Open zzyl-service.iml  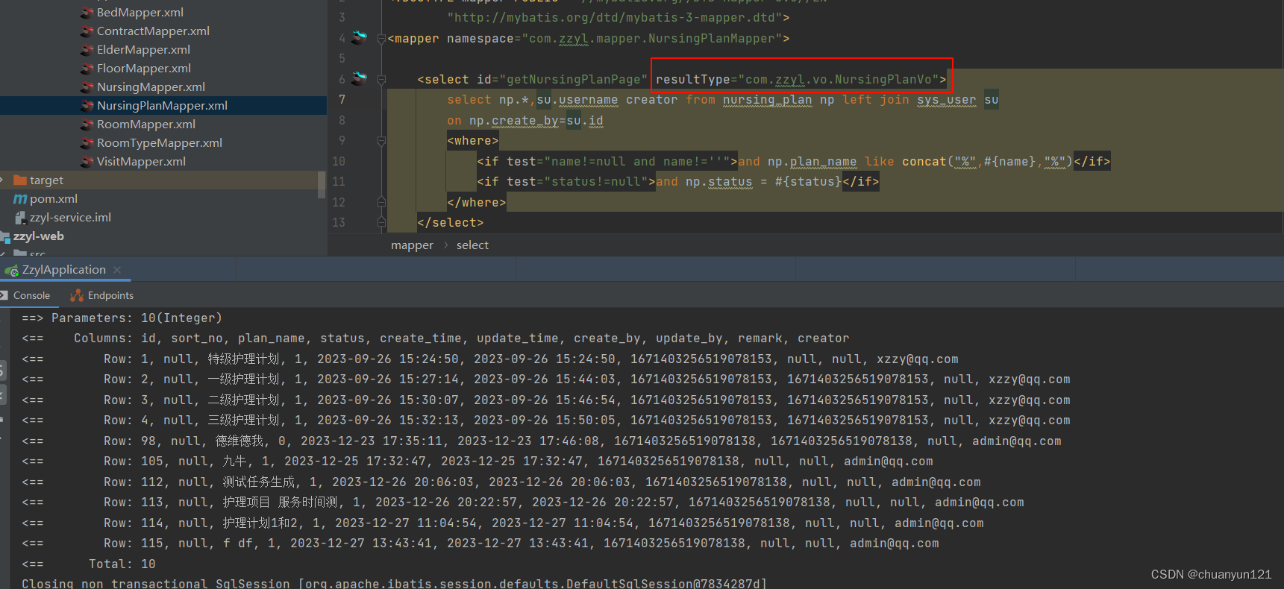click(x=70, y=218)
